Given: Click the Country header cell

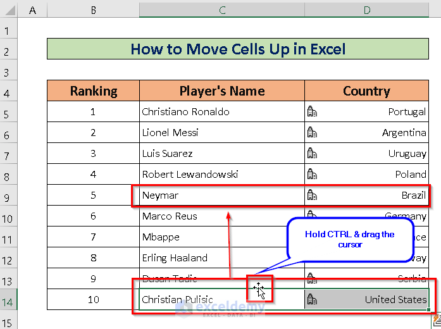Looking at the screenshot, I should point(367,91).
